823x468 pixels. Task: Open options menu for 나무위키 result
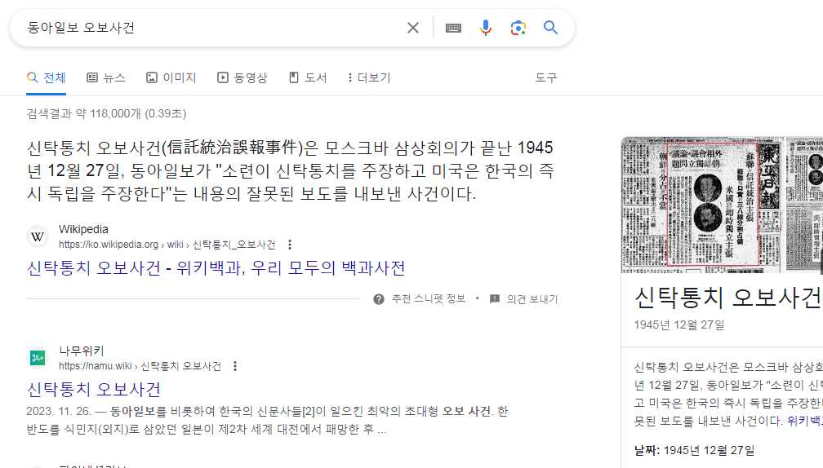[235, 366]
